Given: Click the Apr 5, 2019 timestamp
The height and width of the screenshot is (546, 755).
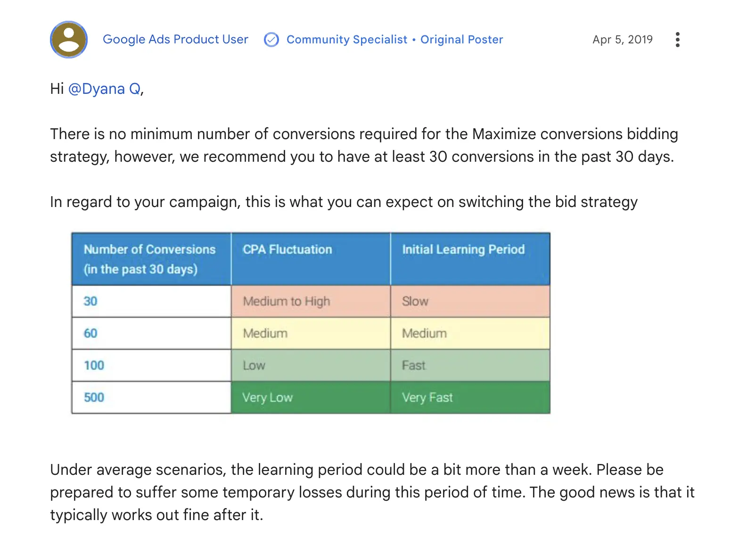Looking at the screenshot, I should pyautogui.click(x=623, y=40).
